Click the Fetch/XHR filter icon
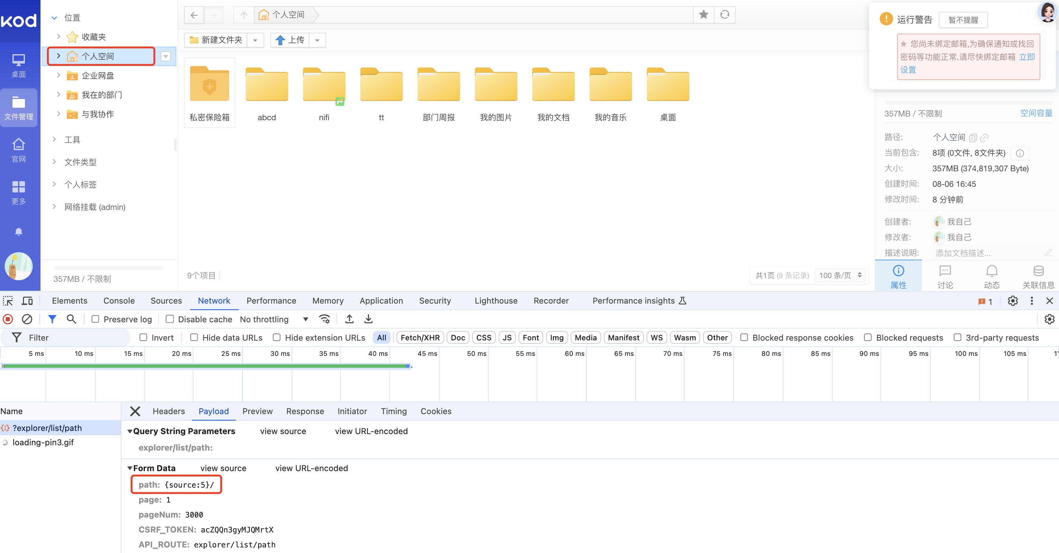 point(420,338)
